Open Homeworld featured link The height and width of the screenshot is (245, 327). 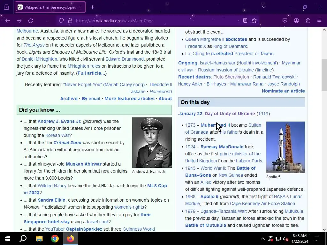[x=161, y=92]
